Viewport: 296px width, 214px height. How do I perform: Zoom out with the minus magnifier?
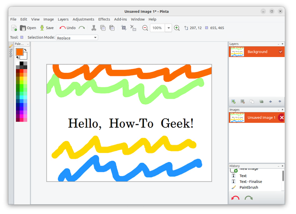pos(145,28)
